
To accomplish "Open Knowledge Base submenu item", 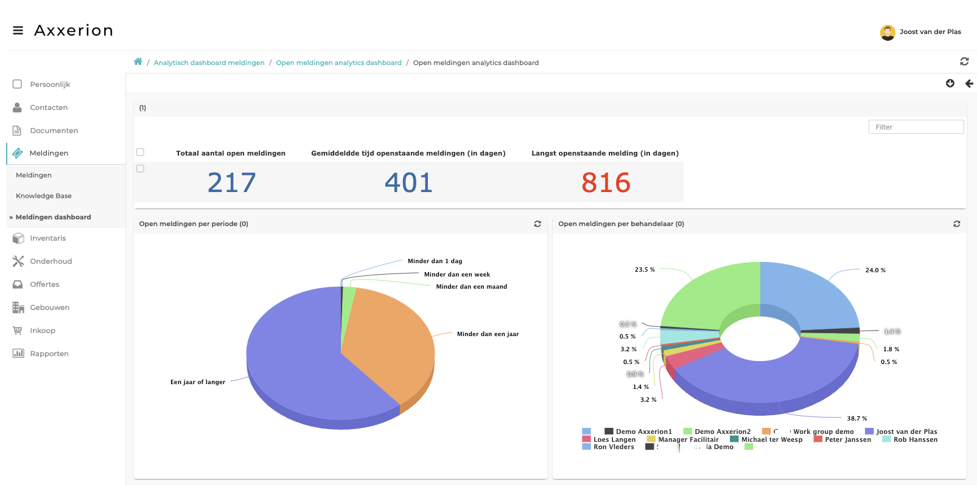I will (x=44, y=196).
